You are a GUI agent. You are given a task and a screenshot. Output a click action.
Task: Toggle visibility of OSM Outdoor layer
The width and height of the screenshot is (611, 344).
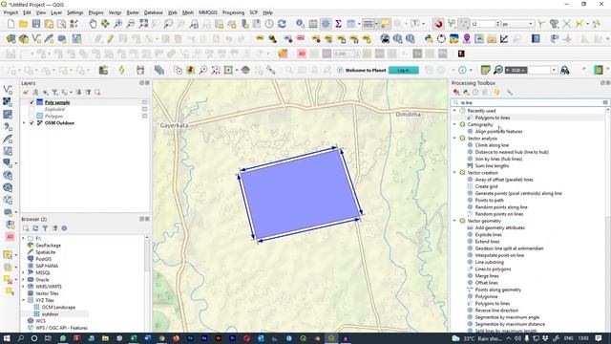click(x=32, y=123)
